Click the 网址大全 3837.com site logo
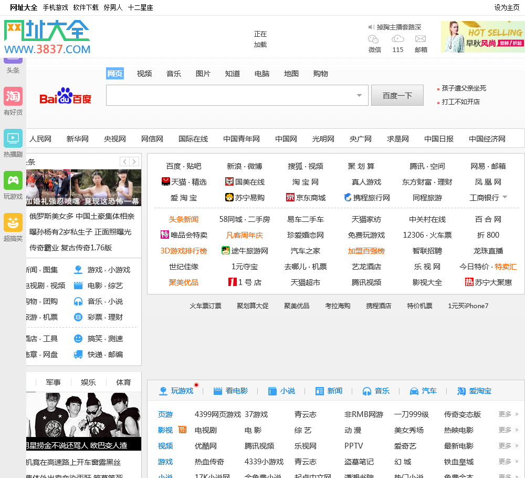Viewport: 525px width, 478px height. (47, 37)
